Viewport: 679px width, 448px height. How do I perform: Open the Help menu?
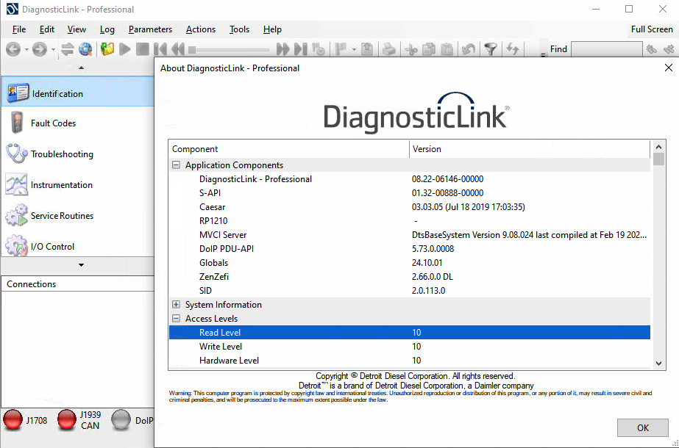(x=272, y=29)
